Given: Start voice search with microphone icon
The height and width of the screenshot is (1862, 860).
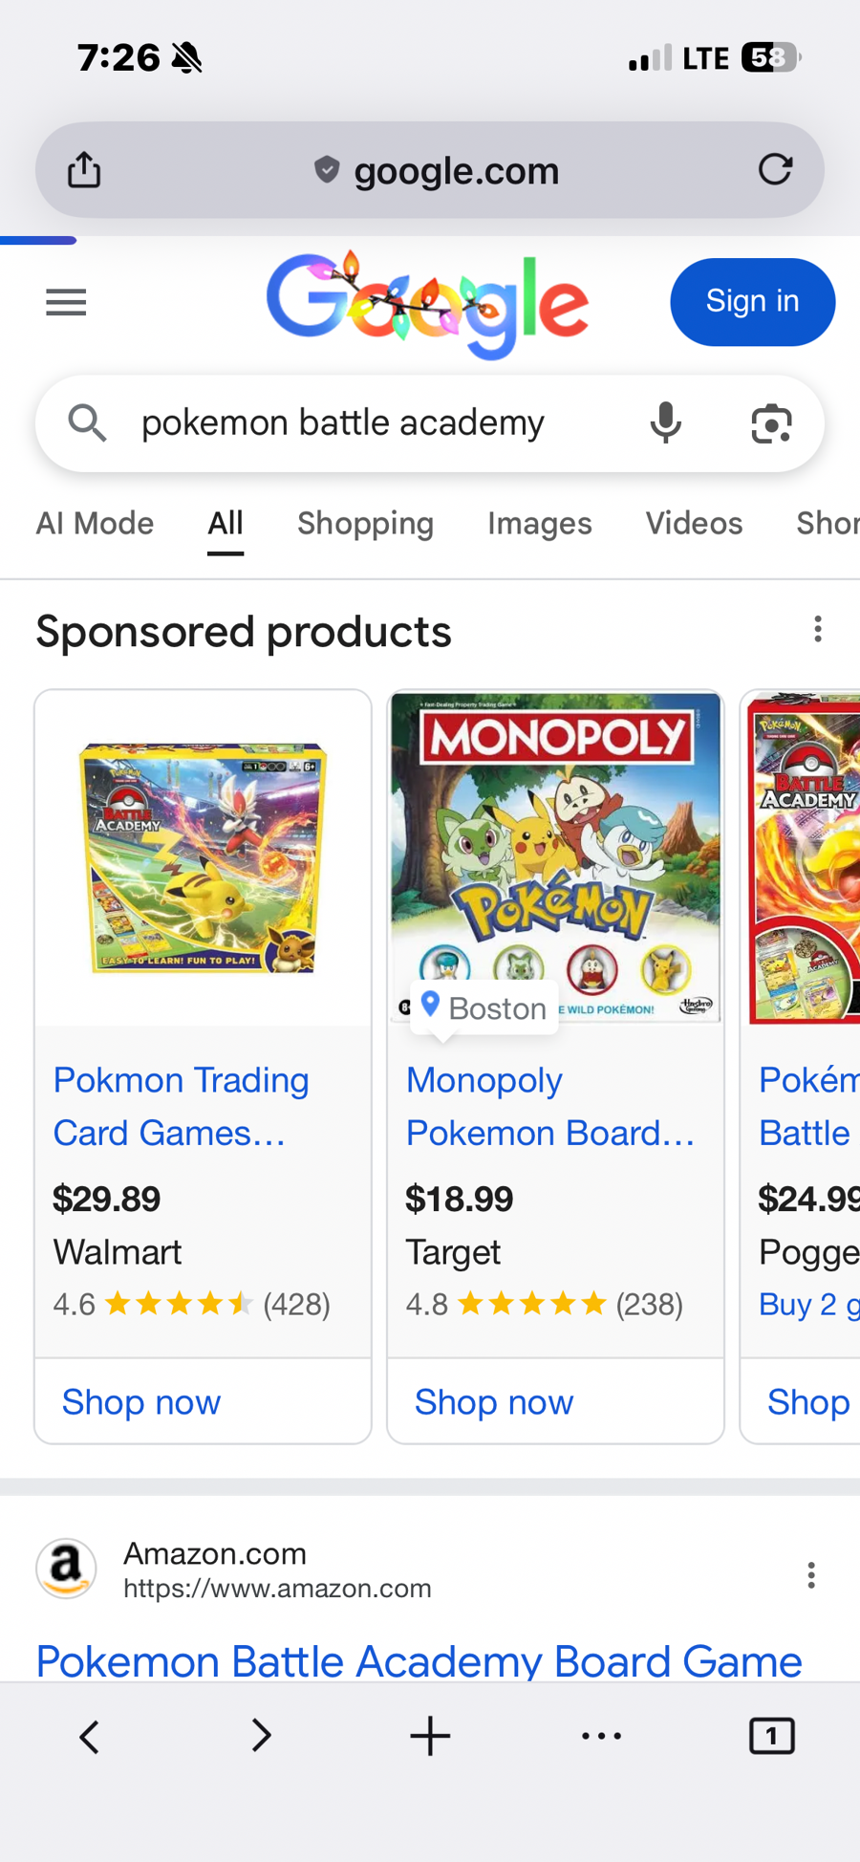Looking at the screenshot, I should (x=665, y=422).
